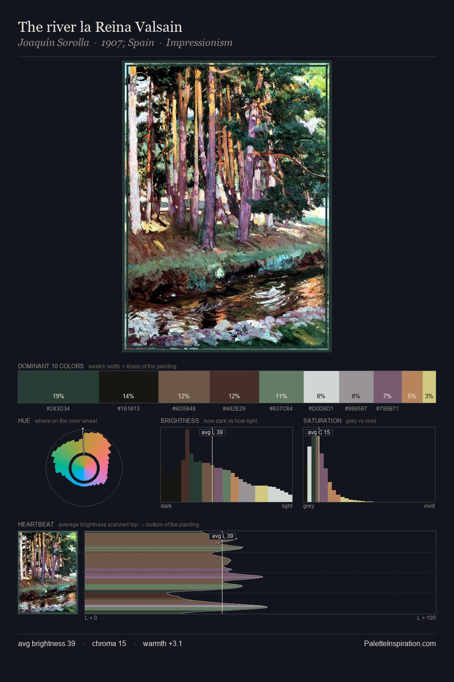Click the hue color wheel chart
This screenshot has height=682, width=454.
pos(84,467)
